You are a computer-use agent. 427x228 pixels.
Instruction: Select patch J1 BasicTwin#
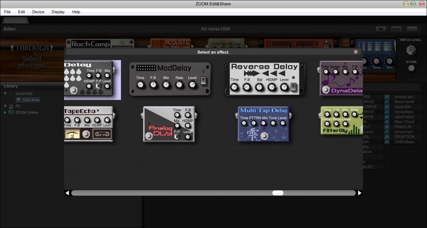coord(403,102)
